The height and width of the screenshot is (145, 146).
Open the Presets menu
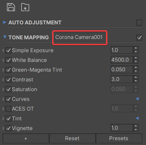119,138
